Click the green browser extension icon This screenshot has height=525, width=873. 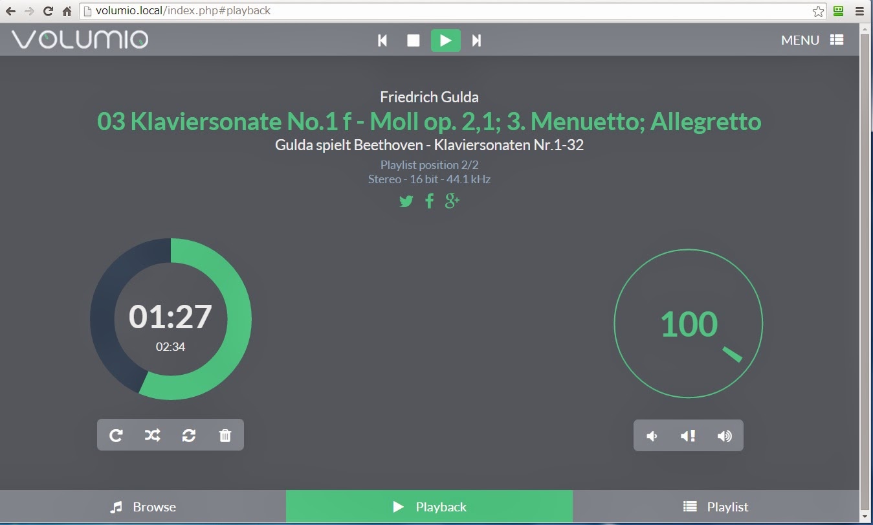click(839, 11)
